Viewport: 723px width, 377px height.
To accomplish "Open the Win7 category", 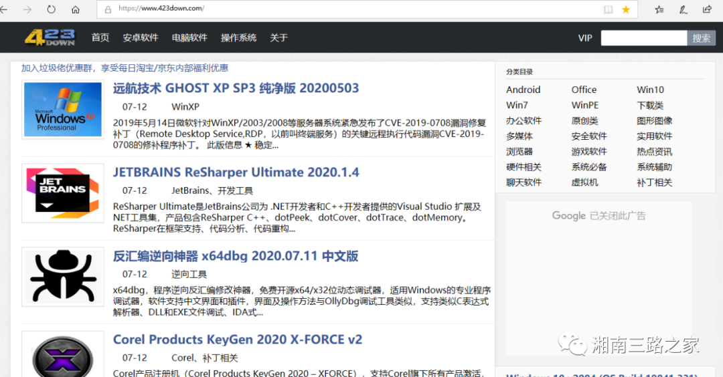I will (x=517, y=105).
